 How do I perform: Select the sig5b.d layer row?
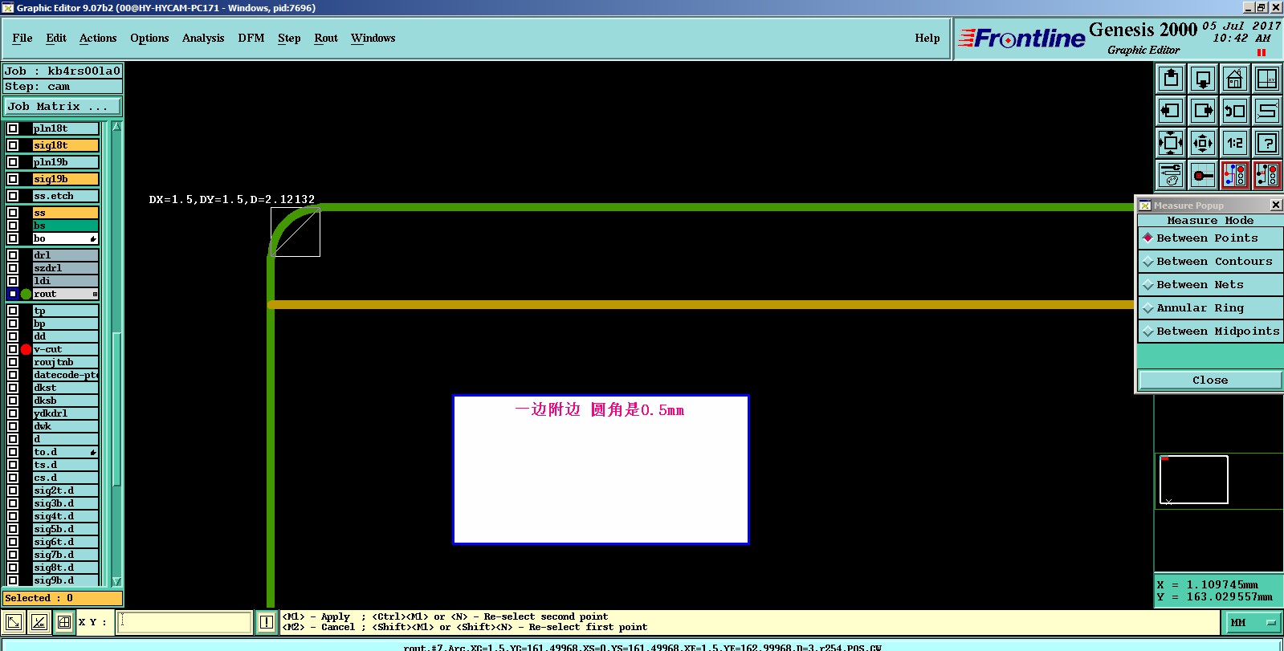point(65,529)
